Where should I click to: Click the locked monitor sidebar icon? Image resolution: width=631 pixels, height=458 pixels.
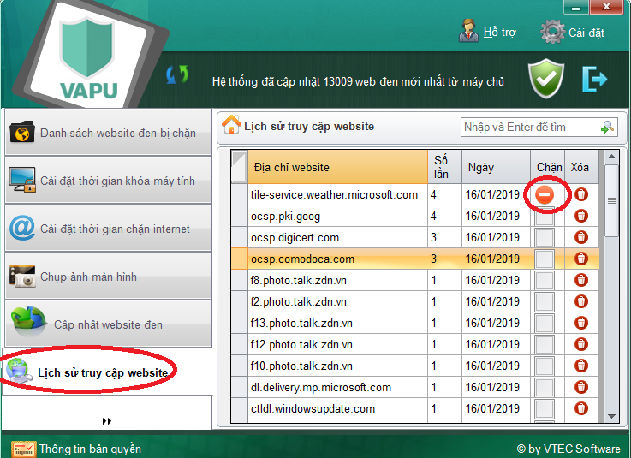coord(22,180)
